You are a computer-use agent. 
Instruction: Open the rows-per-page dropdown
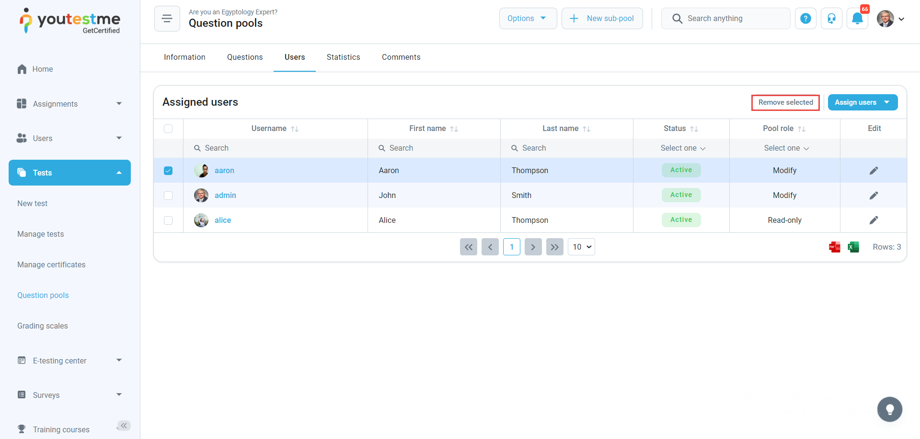click(x=581, y=247)
